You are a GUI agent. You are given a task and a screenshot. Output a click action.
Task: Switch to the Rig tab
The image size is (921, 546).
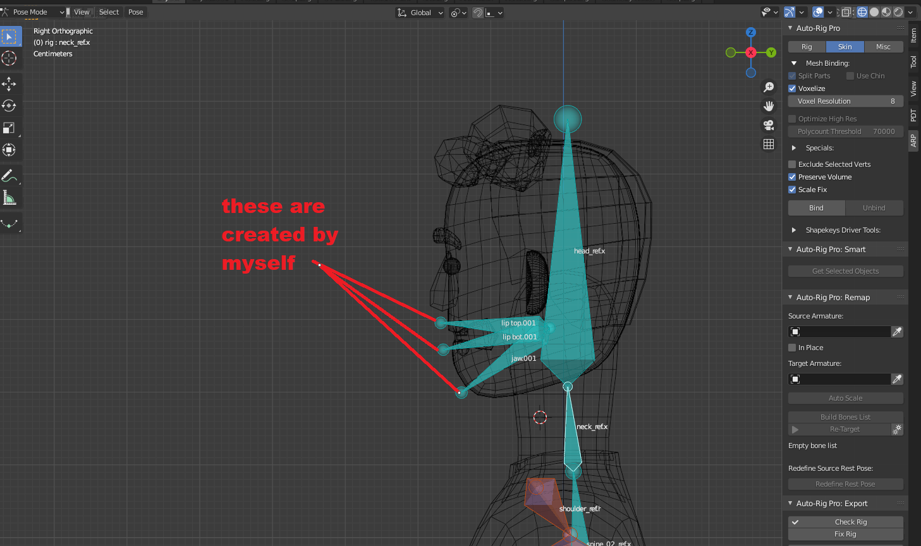click(807, 47)
